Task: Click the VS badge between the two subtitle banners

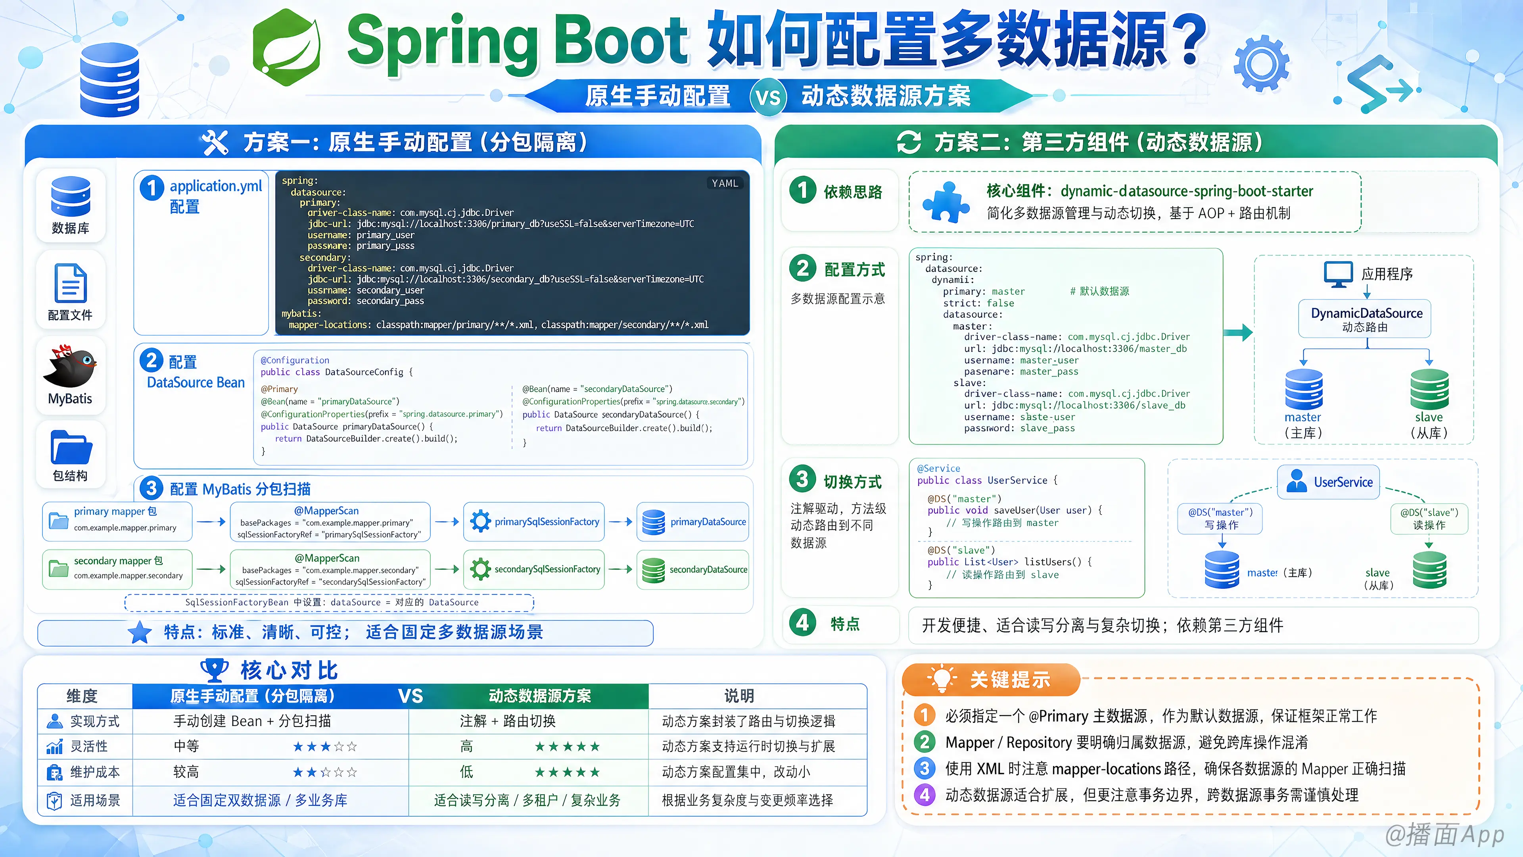Action: [768, 96]
